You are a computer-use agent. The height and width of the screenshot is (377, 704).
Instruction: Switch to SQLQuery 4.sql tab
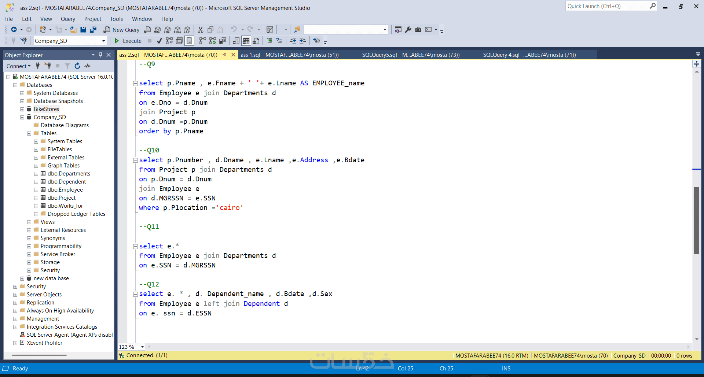tap(529, 55)
